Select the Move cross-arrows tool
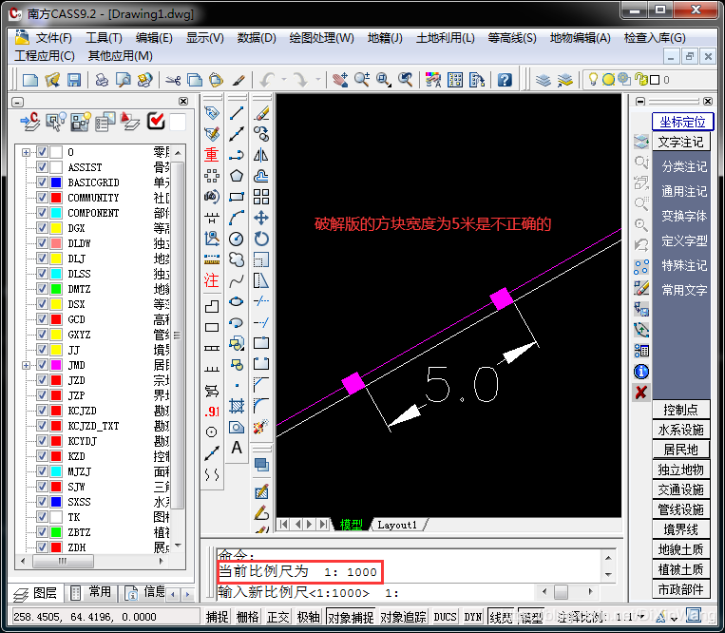 coord(261,218)
